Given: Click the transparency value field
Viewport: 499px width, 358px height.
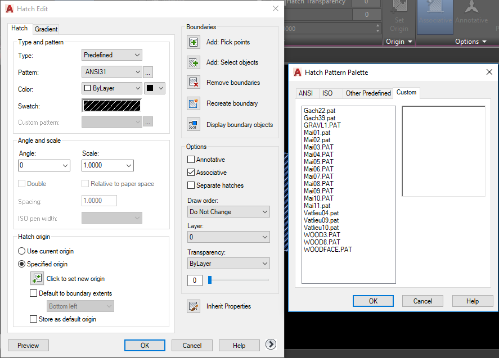Looking at the screenshot, I should 195,280.
